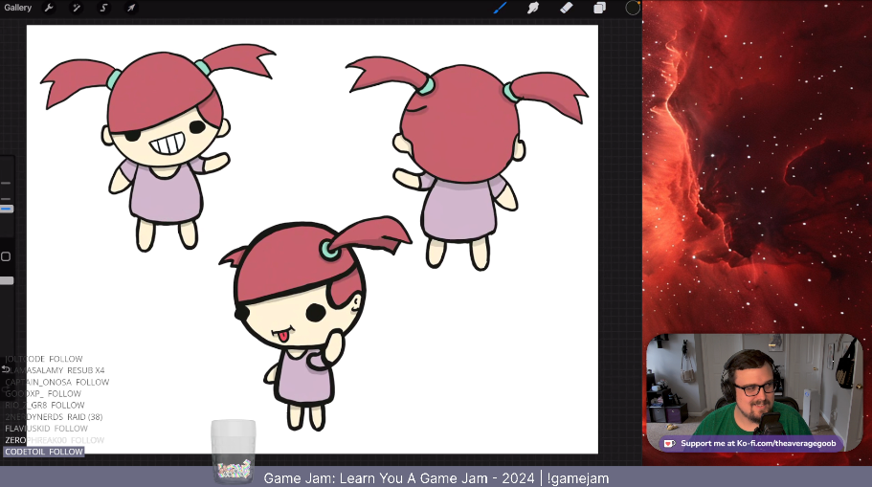The height and width of the screenshot is (487, 872).
Task: Activate the Transform arrow tool
Action: (x=131, y=8)
